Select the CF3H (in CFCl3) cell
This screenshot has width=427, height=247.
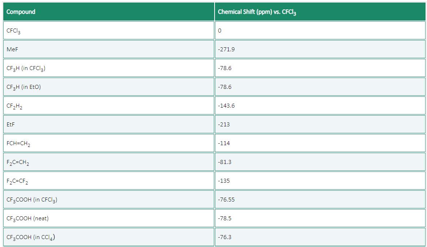pyautogui.click(x=109, y=68)
